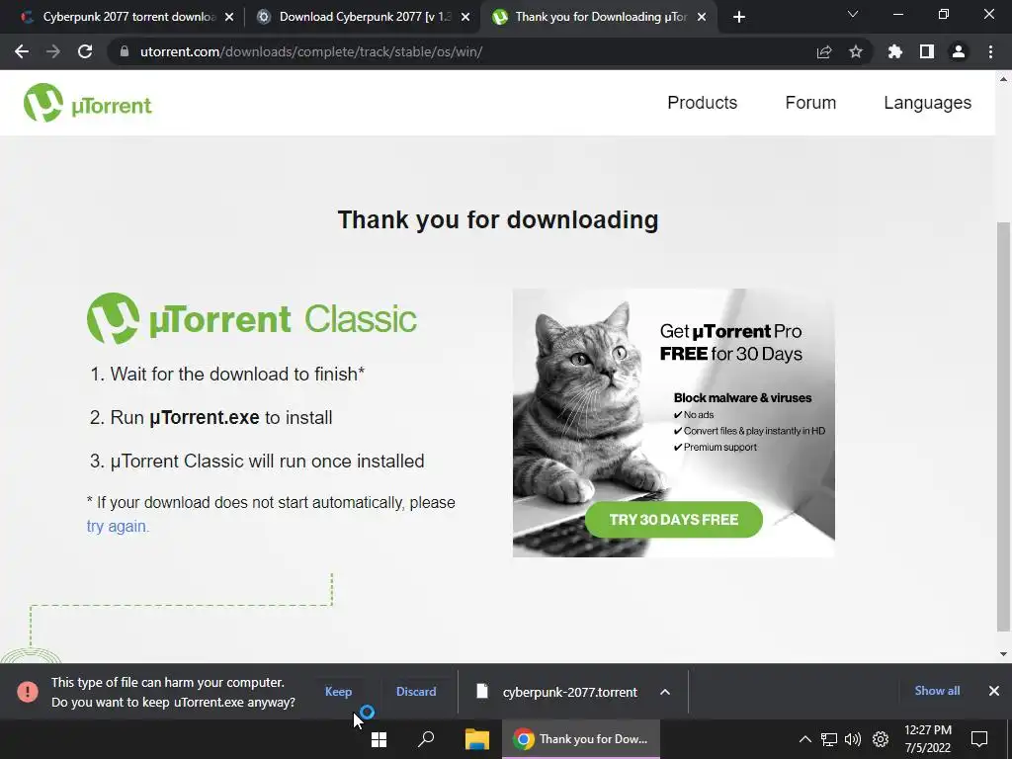Click the try again link

(x=118, y=527)
